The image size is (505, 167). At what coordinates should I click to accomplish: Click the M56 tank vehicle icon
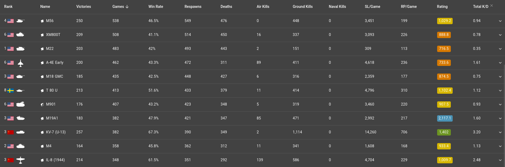(x=21, y=21)
